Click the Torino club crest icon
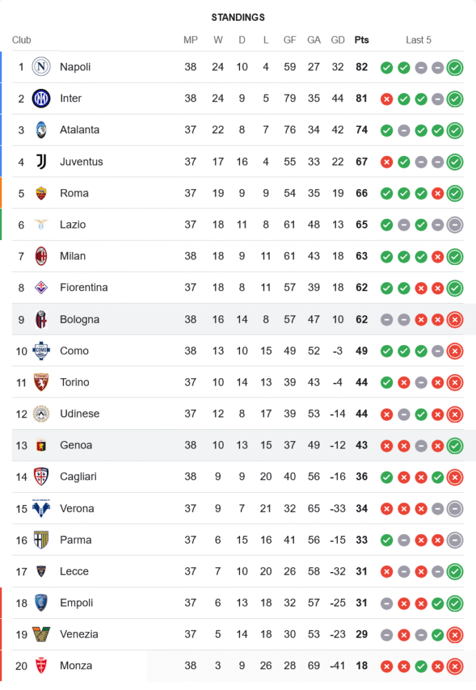This screenshot has width=476, height=690. coord(41,382)
